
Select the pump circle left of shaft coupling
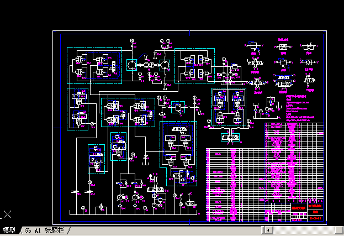(131, 65)
